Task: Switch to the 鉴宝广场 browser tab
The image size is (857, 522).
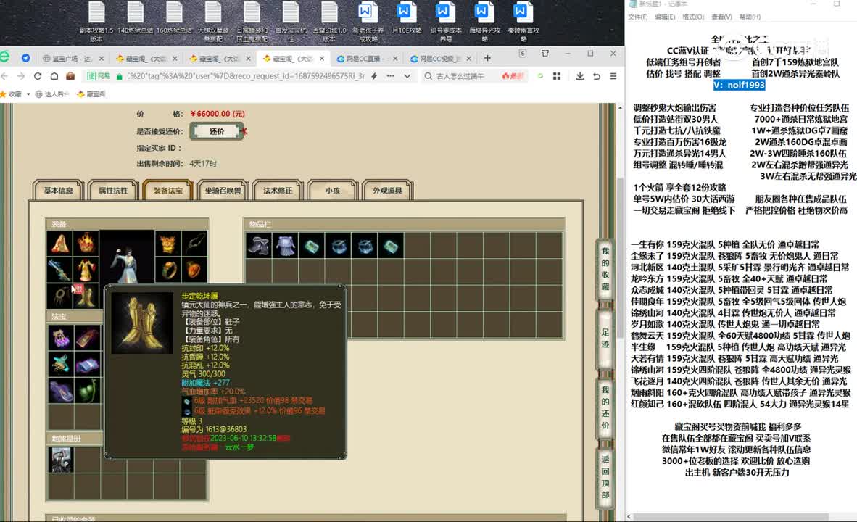Action: [73, 59]
